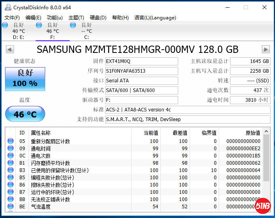This screenshot has width=275, height=218.
Task: Click the CrystalDiskInfo app icon in title bar
Action: [7, 7]
